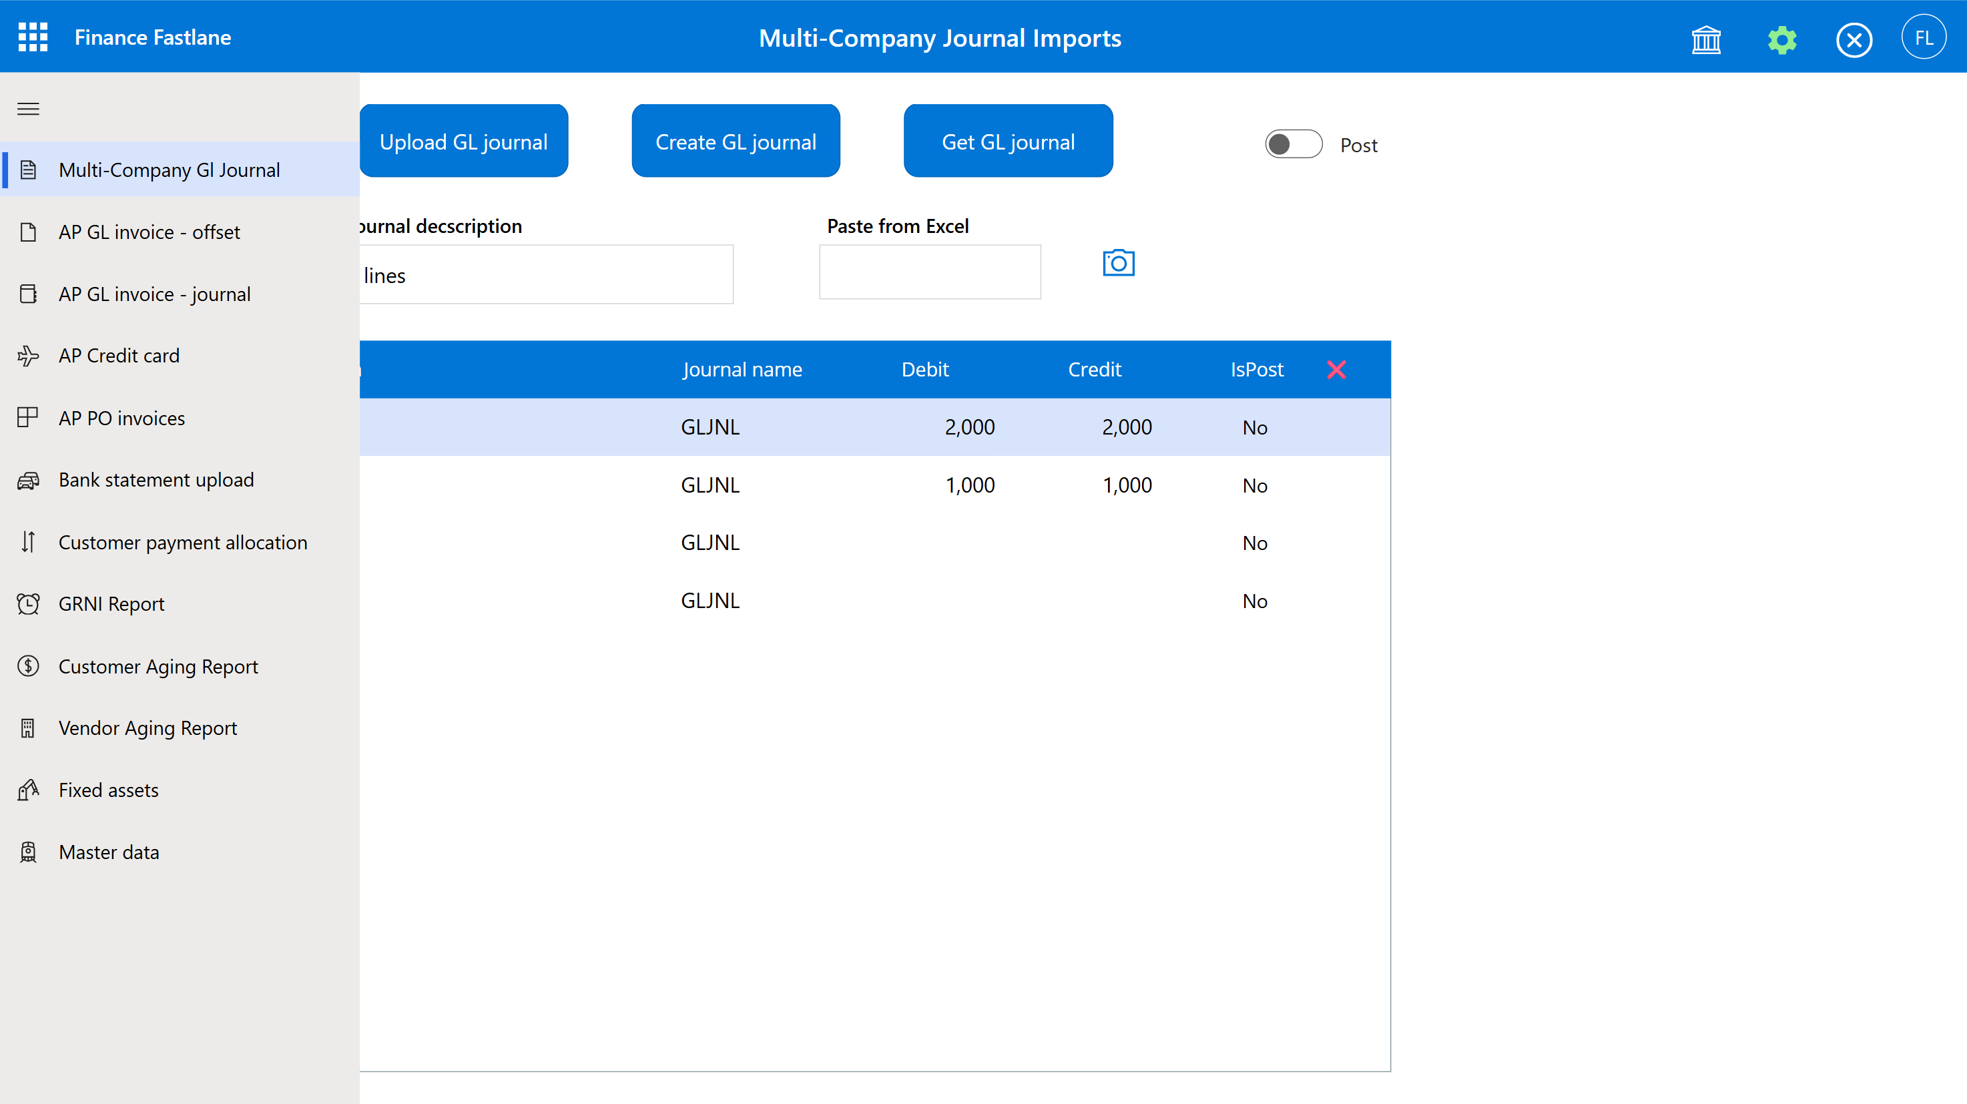Image resolution: width=1967 pixels, height=1104 pixels.
Task: Navigate to Customer payment allocation
Action: click(182, 542)
